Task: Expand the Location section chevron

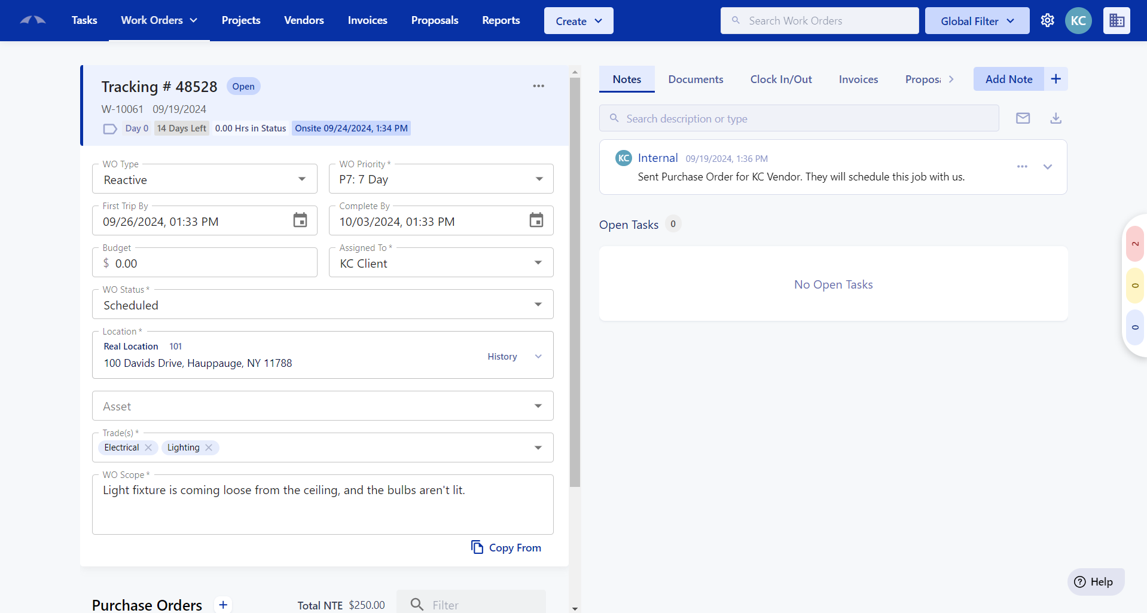Action: 538,357
